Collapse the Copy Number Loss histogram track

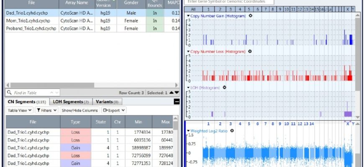[188, 51]
